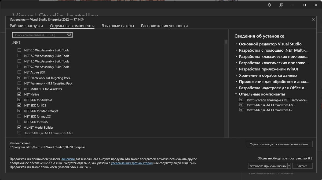Screen dimensions: 322x180
Task: Expand Разработка с помощью .NET Multi-...
Action: (x=236, y=50)
